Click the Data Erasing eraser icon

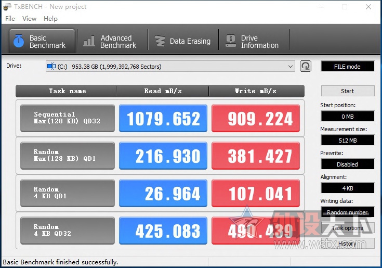(160, 41)
